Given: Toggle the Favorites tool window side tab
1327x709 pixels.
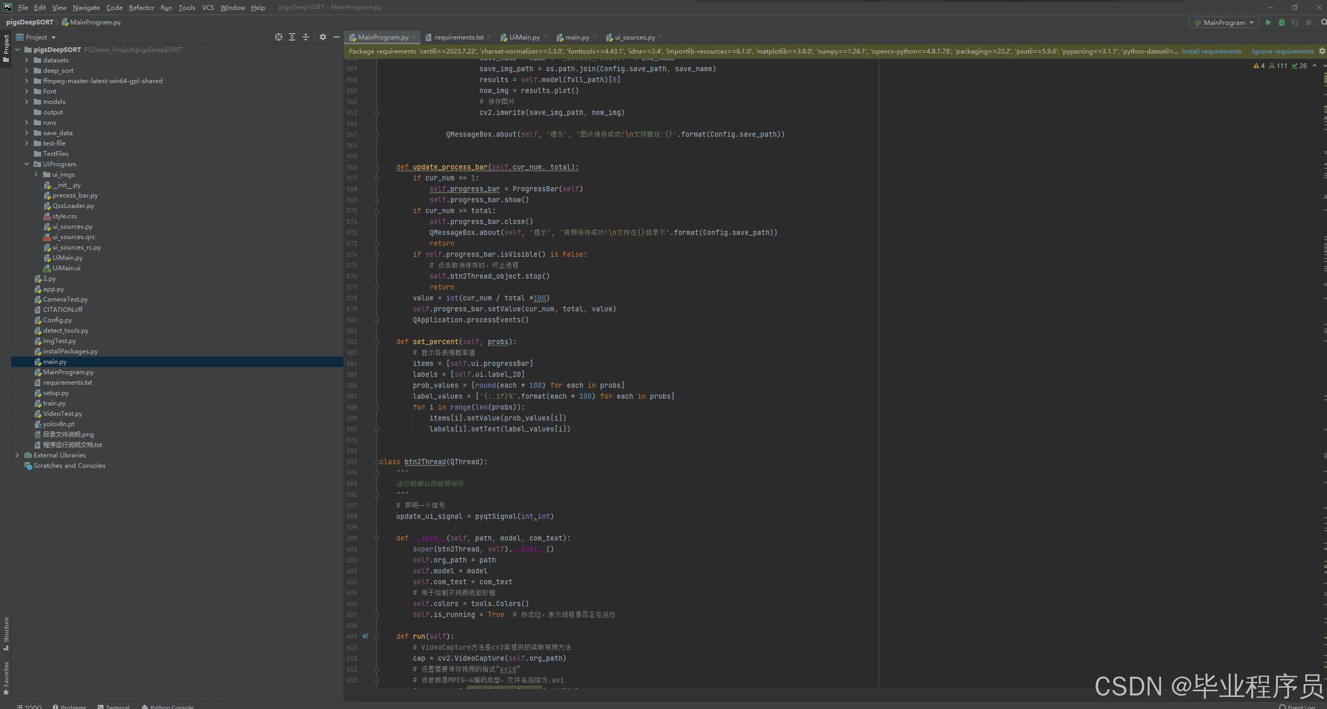Looking at the screenshot, I should coord(6,678).
